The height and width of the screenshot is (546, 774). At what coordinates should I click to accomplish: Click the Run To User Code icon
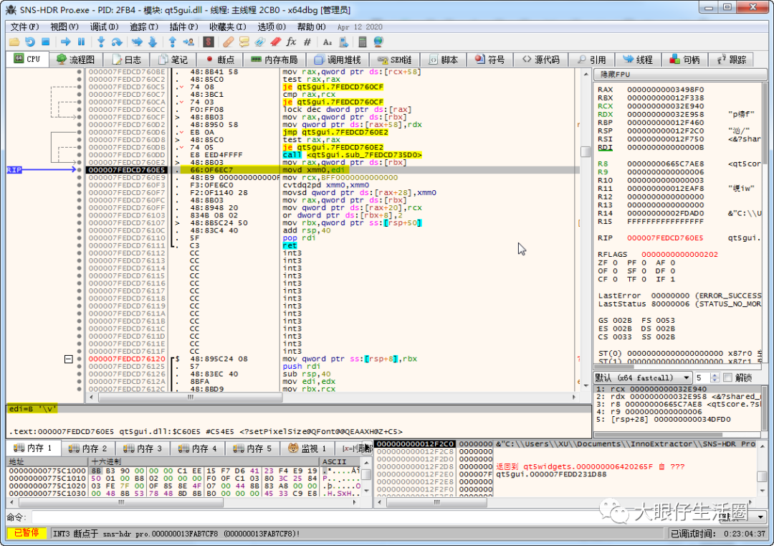188,42
